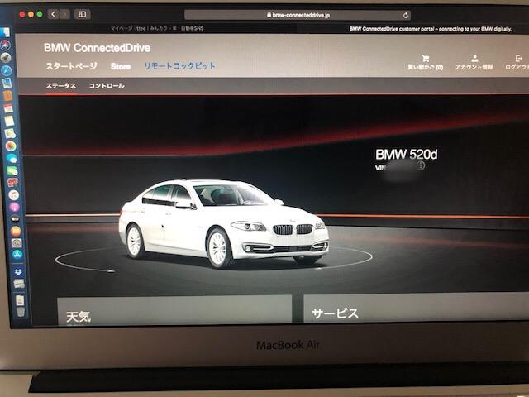Viewport: 529px width, 397px height.
Task: Select the ステータス sub-tab
Action: pos(61,86)
